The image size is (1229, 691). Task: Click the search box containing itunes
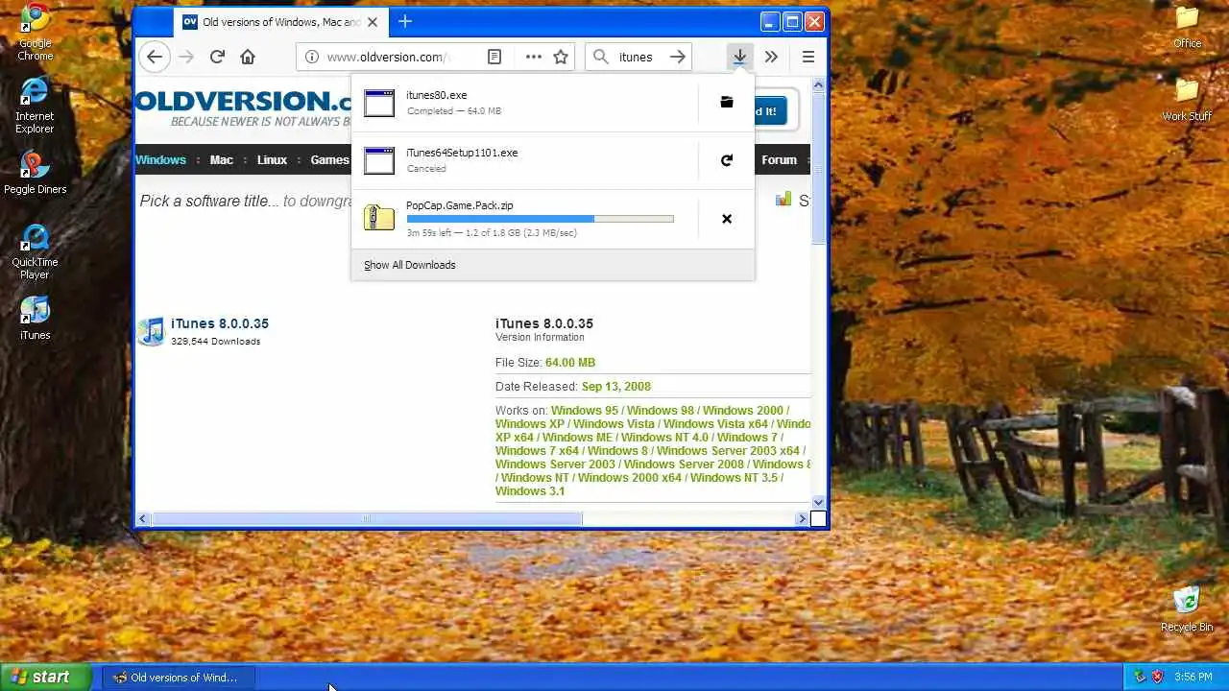tap(639, 57)
